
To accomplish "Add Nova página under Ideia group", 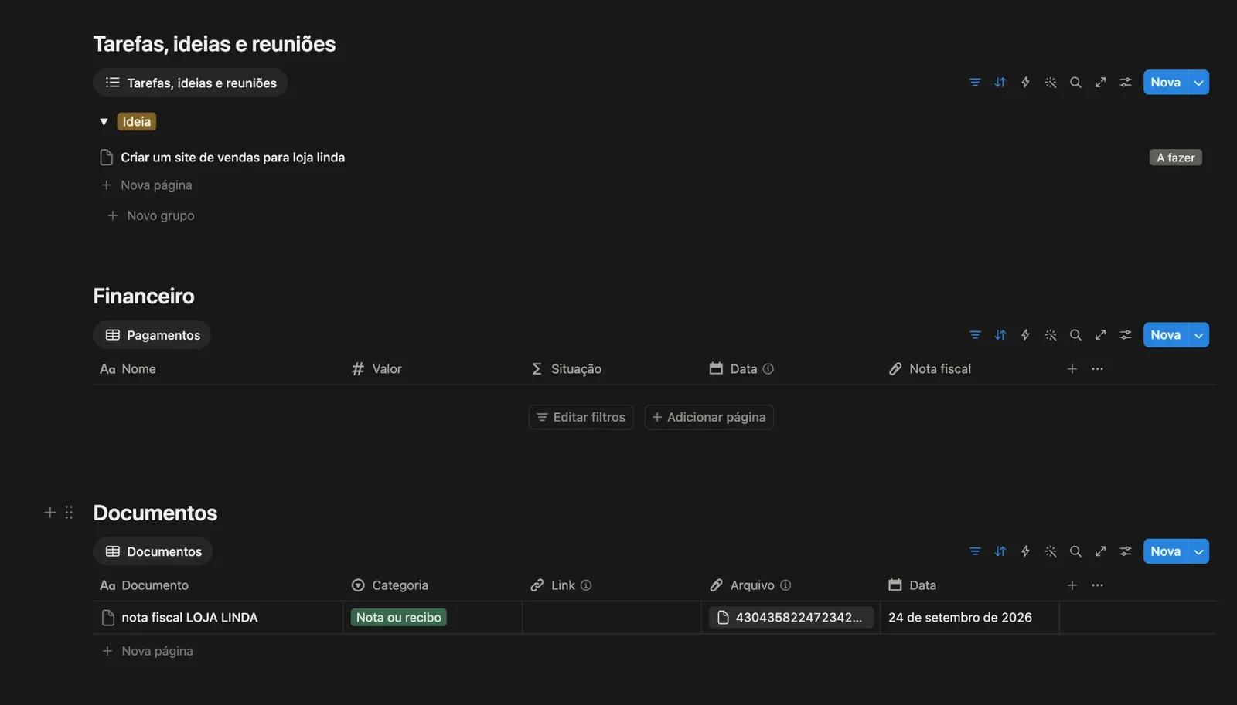I will click(147, 185).
